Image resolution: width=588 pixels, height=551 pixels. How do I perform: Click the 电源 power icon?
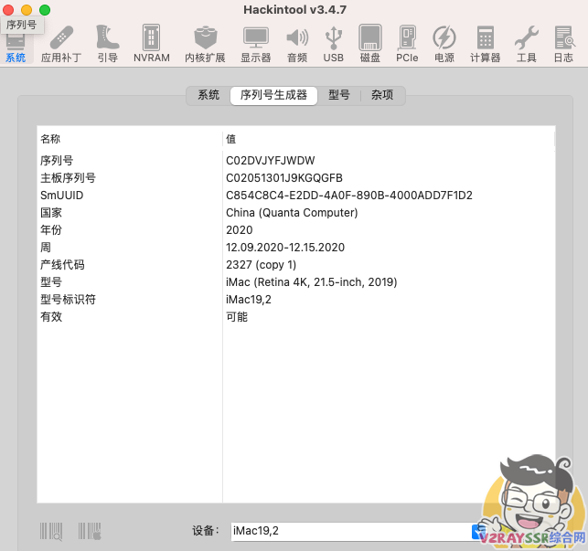click(444, 43)
